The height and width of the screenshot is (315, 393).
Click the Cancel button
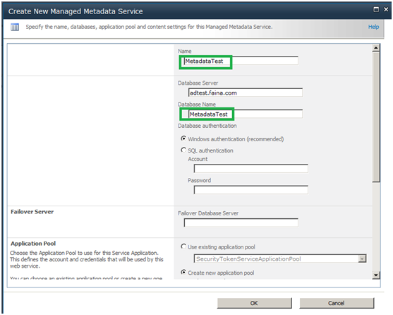[x=337, y=303]
